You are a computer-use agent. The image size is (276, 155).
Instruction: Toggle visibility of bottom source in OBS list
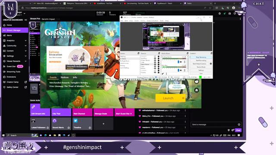click(x=155, y=72)
